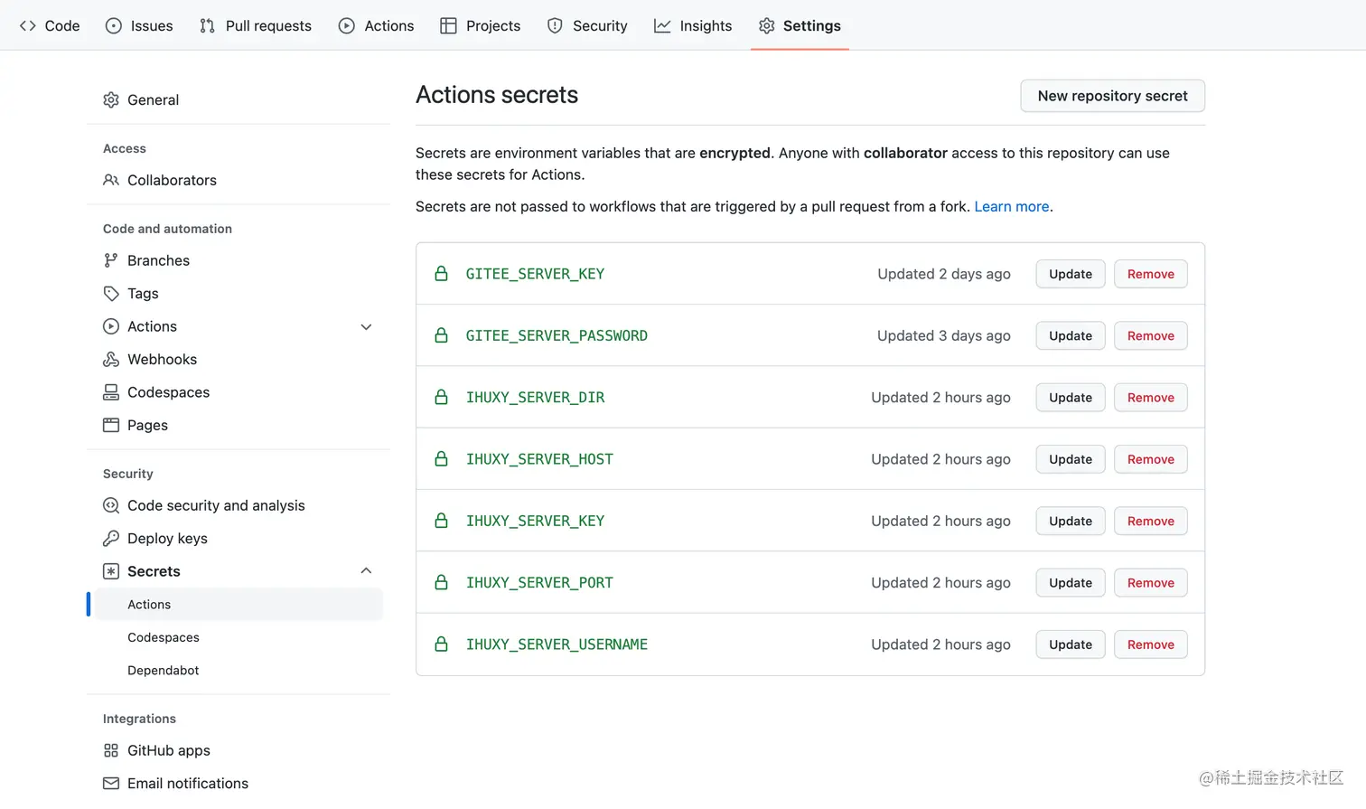
Task: Collapse the Secrets sidebar section
Action: click(x=366, y=571)
